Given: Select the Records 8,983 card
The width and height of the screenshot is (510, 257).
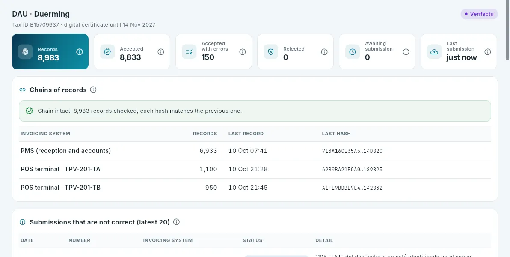Looking at the screenshot, I should tap(50, 52).
